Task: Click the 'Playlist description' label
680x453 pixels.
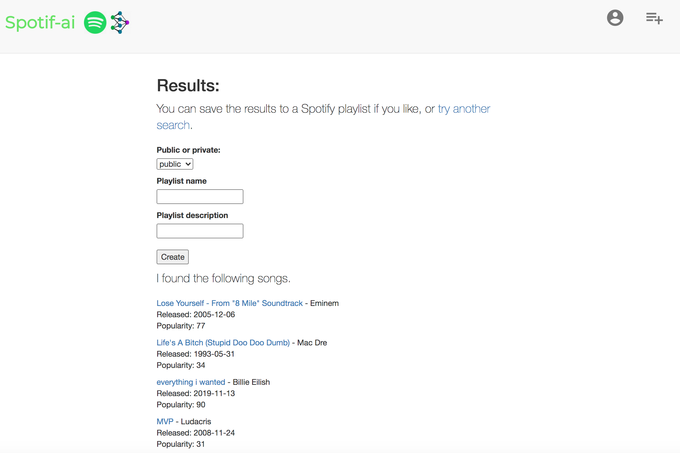Action: [x=192, y=216]
